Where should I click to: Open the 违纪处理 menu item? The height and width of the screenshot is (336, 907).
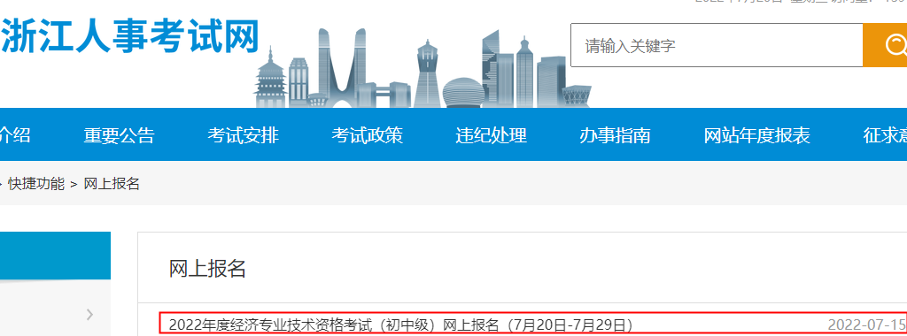click(491, 135)
